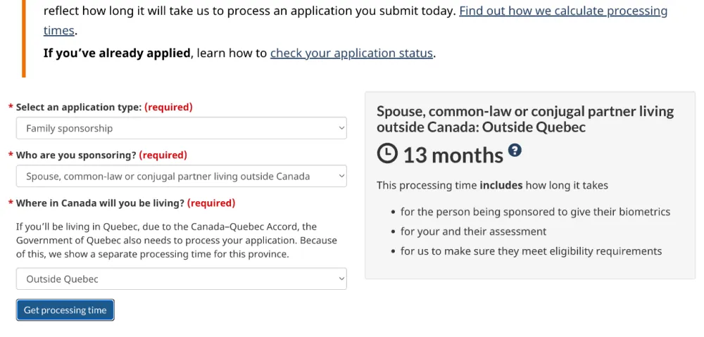Click the chevron arrow of the Family sponsorship select

coord(341,128)
